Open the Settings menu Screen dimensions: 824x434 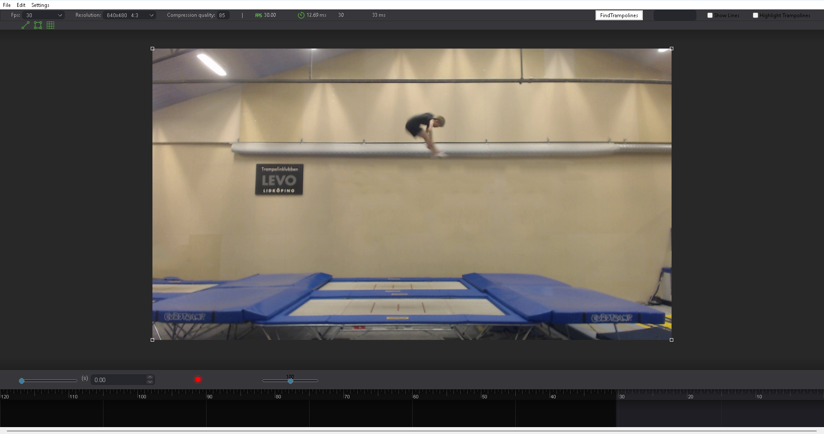pyautogui.click(x=40, y=5)
